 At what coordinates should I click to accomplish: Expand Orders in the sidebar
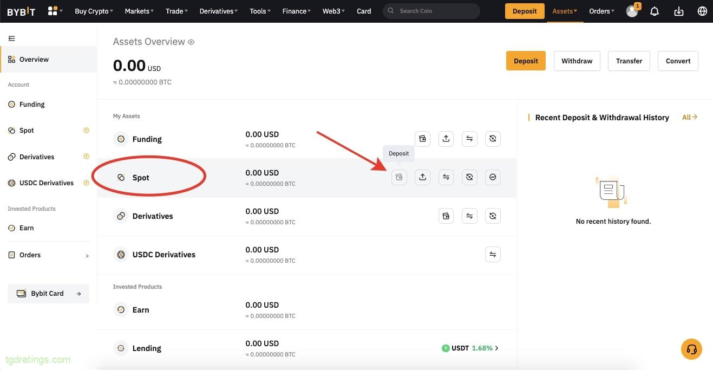pyautogui.click(x=49, y=255)
